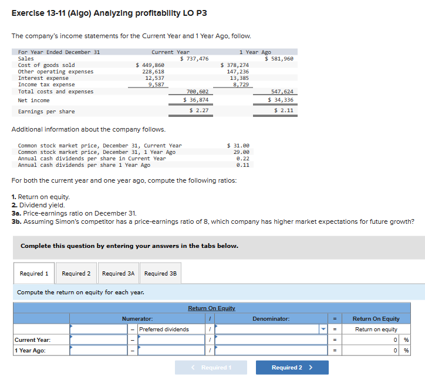
Task: Click 1 Year Ago preferred dividends input
Action: coord(171,350)
